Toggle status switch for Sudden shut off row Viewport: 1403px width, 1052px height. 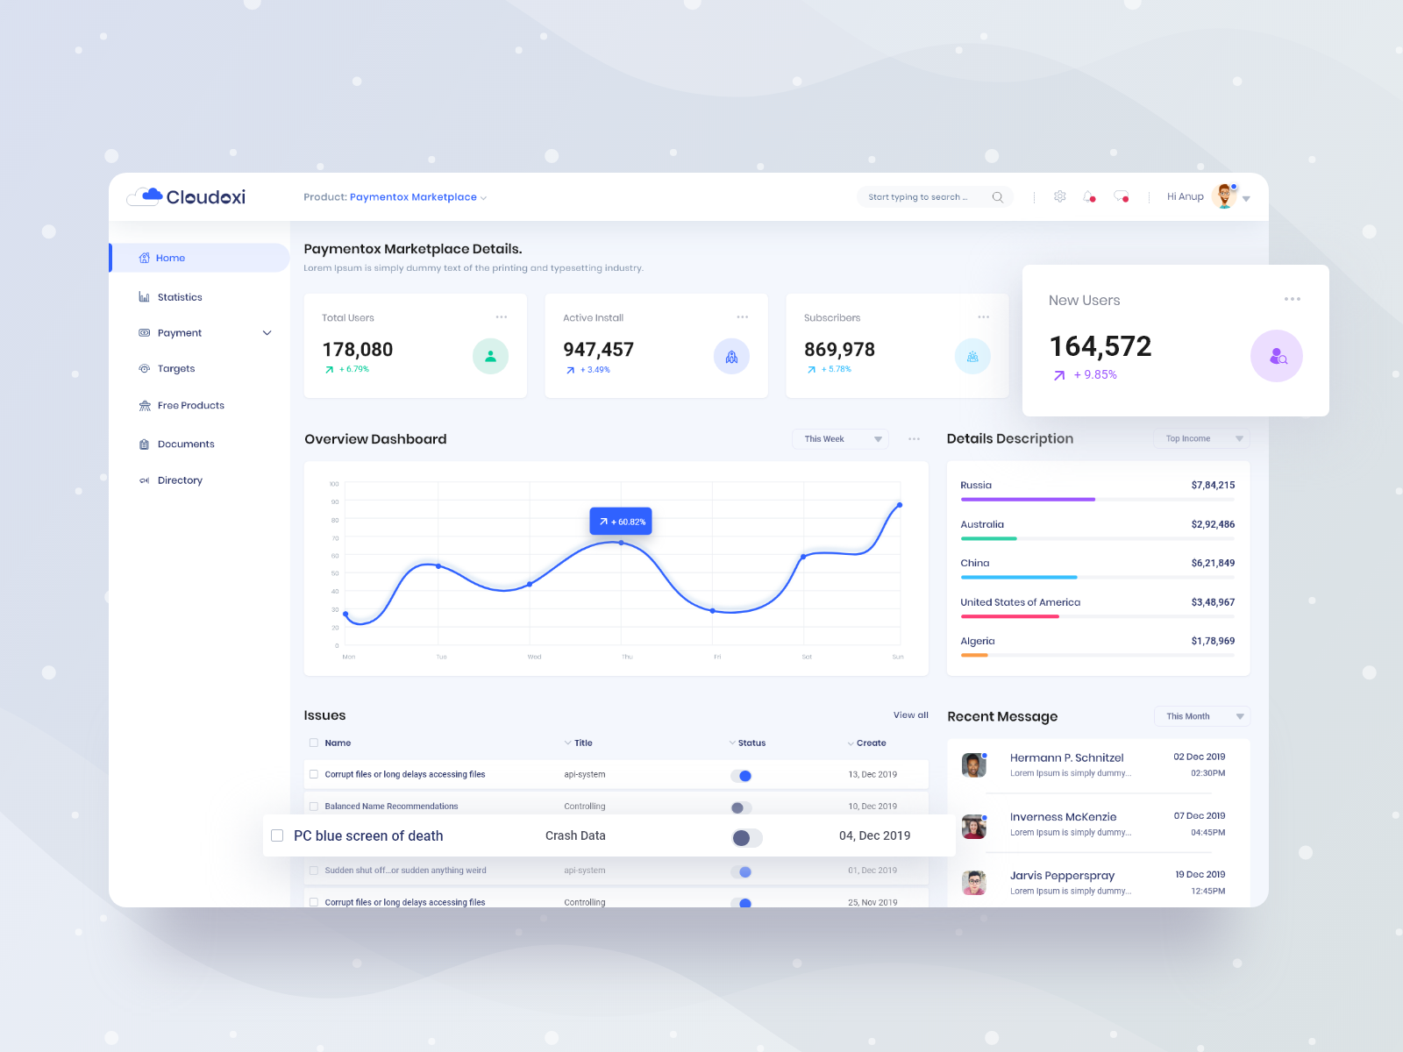click(741, 872)
